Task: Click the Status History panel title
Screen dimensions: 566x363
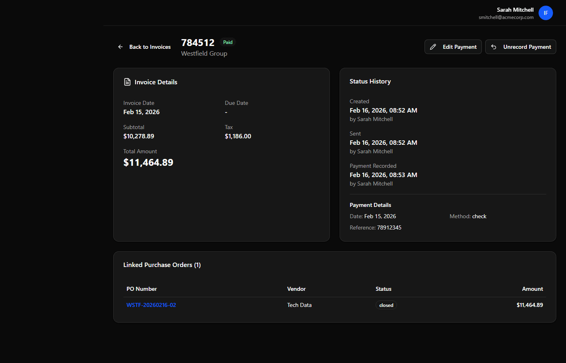Action: coord(370,81)
